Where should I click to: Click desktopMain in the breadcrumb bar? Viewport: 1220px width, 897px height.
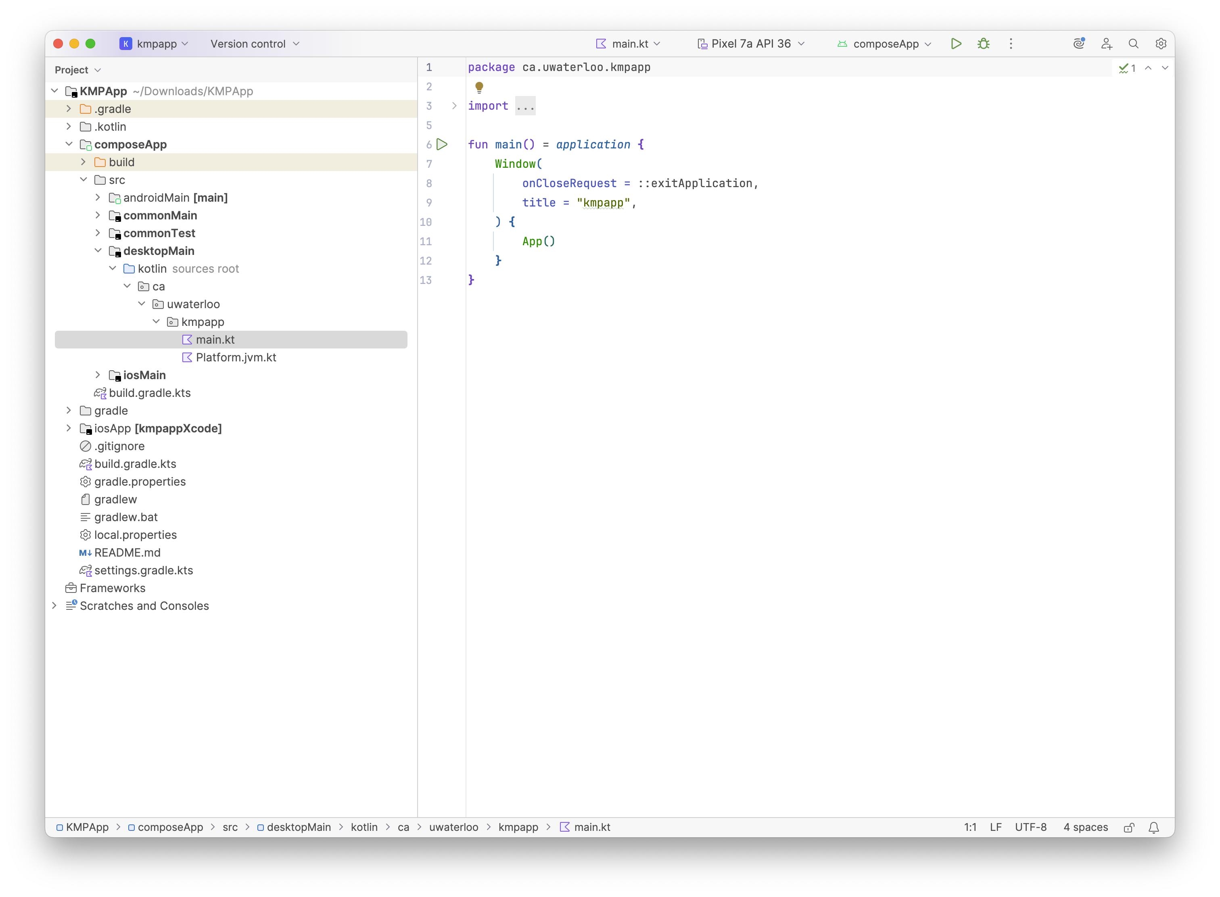(x=299, y=827)
